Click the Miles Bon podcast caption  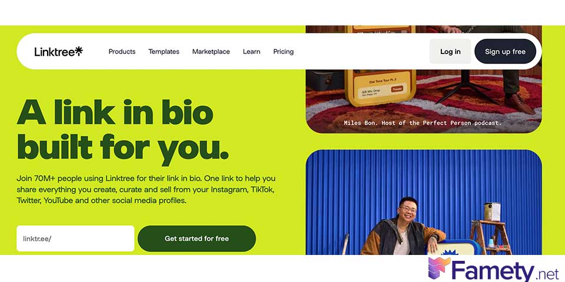(423, 123)
